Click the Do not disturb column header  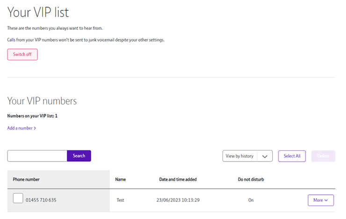tap(251, 179)
